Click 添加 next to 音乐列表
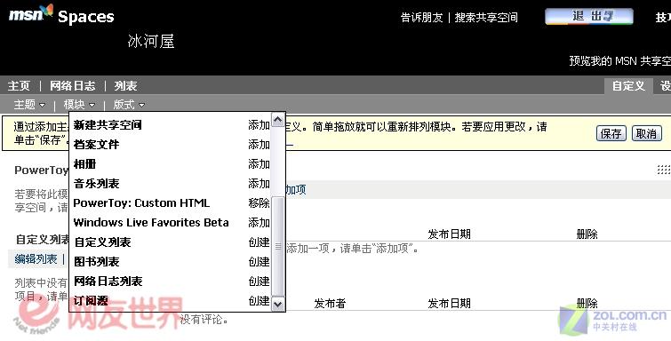 (259, 184)
